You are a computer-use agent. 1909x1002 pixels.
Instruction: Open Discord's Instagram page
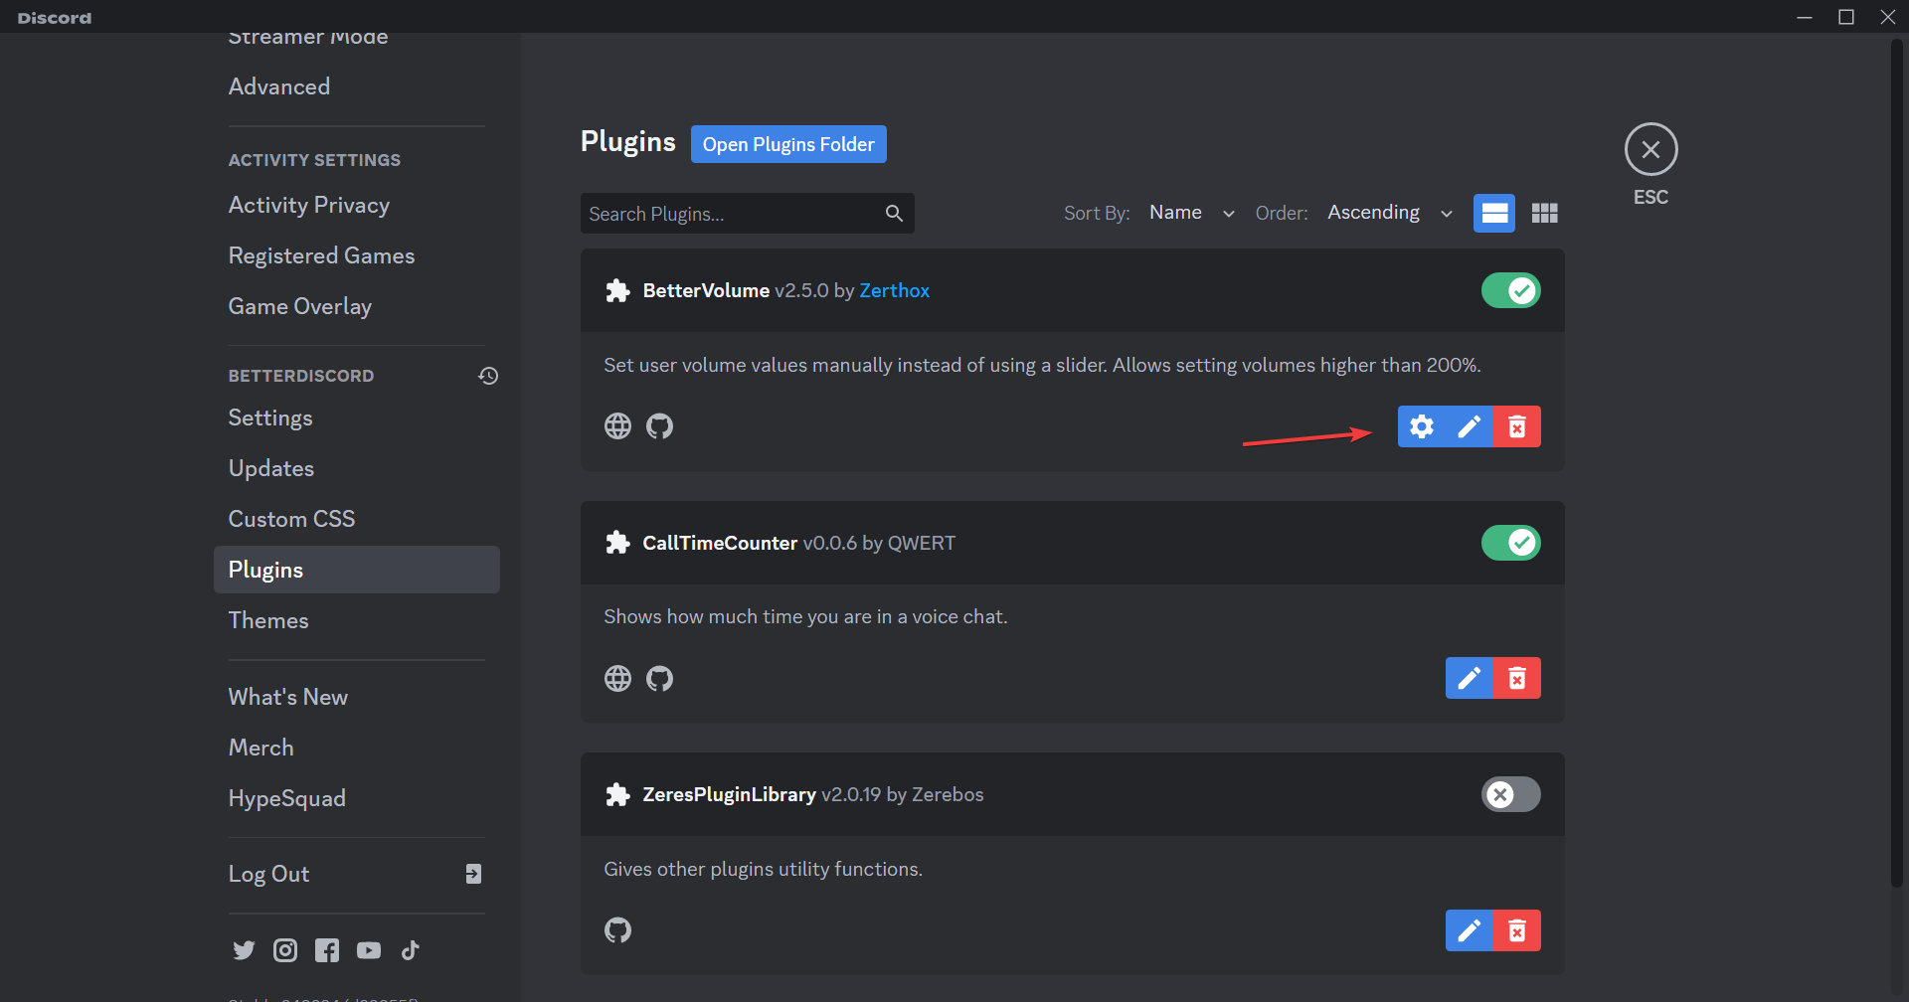pos(285,950)
